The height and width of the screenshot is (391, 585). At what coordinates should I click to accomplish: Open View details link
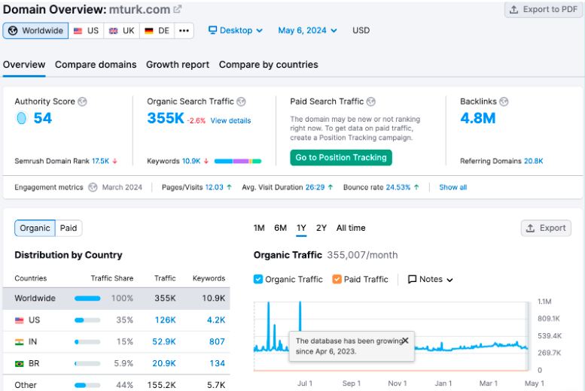pyautogui.click(x=230, y=121)
